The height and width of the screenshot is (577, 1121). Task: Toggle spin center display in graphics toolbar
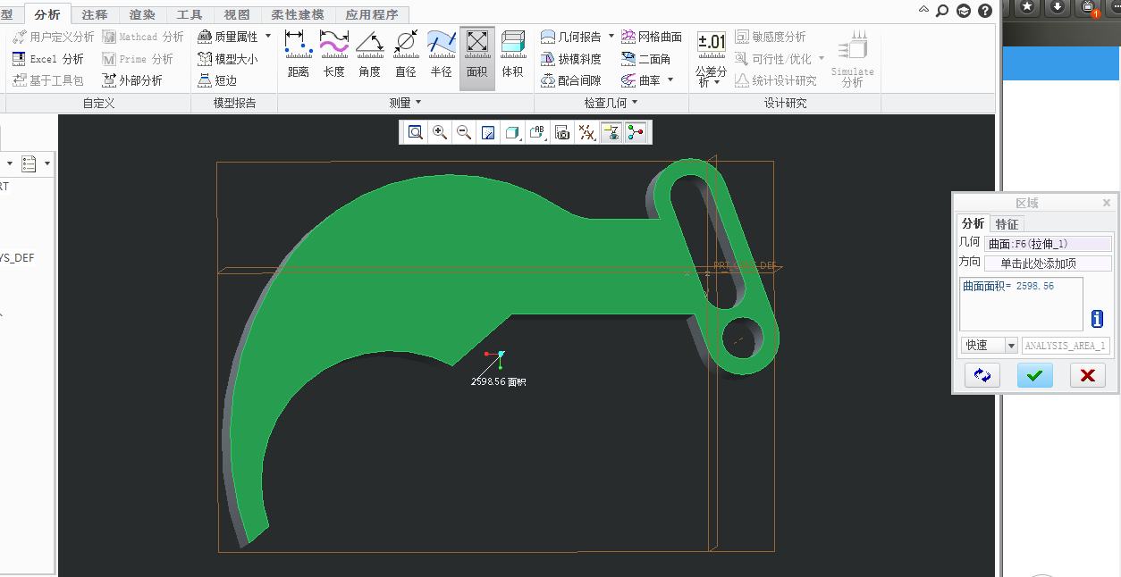636,132
